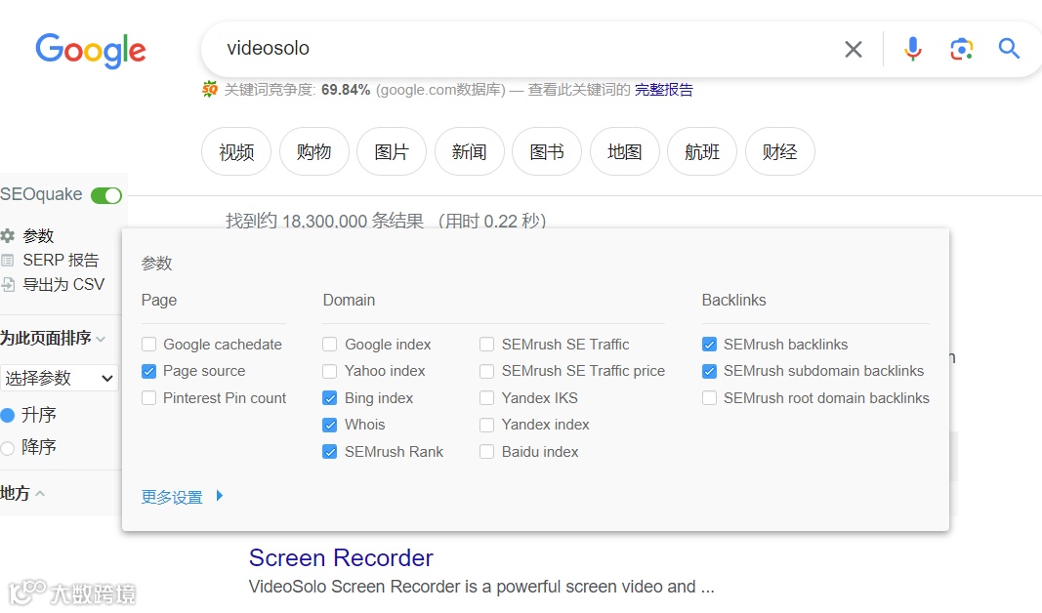This screenshot has width=1042, height=613.
Task: Open the 选择参数 dropdown
Action: coord(60,378)
